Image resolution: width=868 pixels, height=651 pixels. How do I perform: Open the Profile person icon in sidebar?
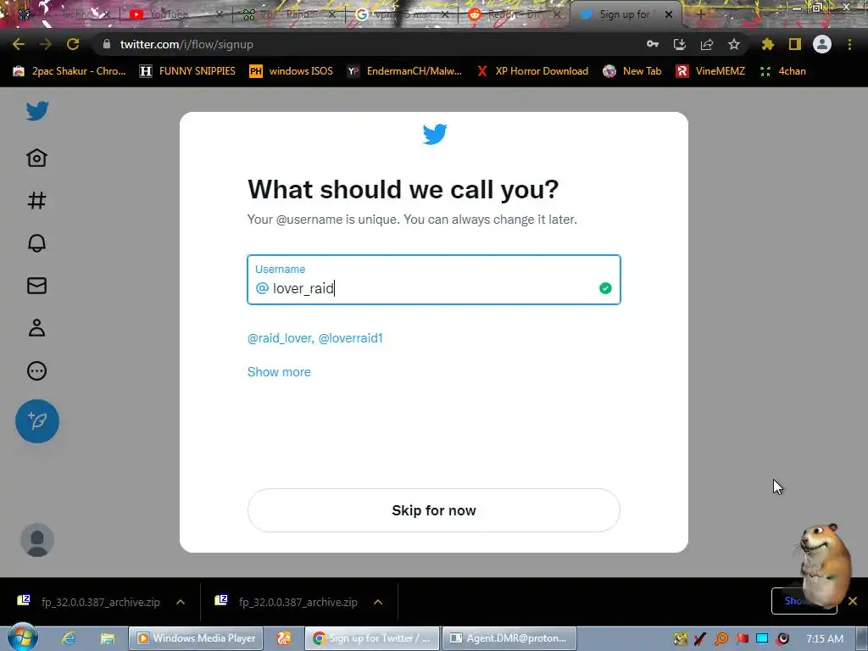[37, 328]
